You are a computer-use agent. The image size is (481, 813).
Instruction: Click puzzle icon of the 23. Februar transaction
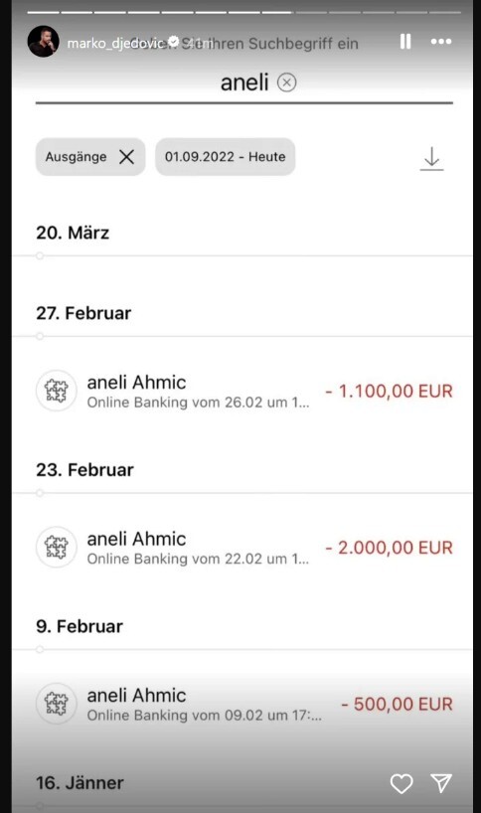pos(57,548)
